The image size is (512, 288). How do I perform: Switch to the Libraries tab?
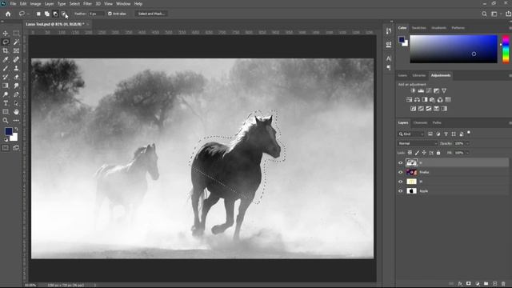tap(418, 75)
